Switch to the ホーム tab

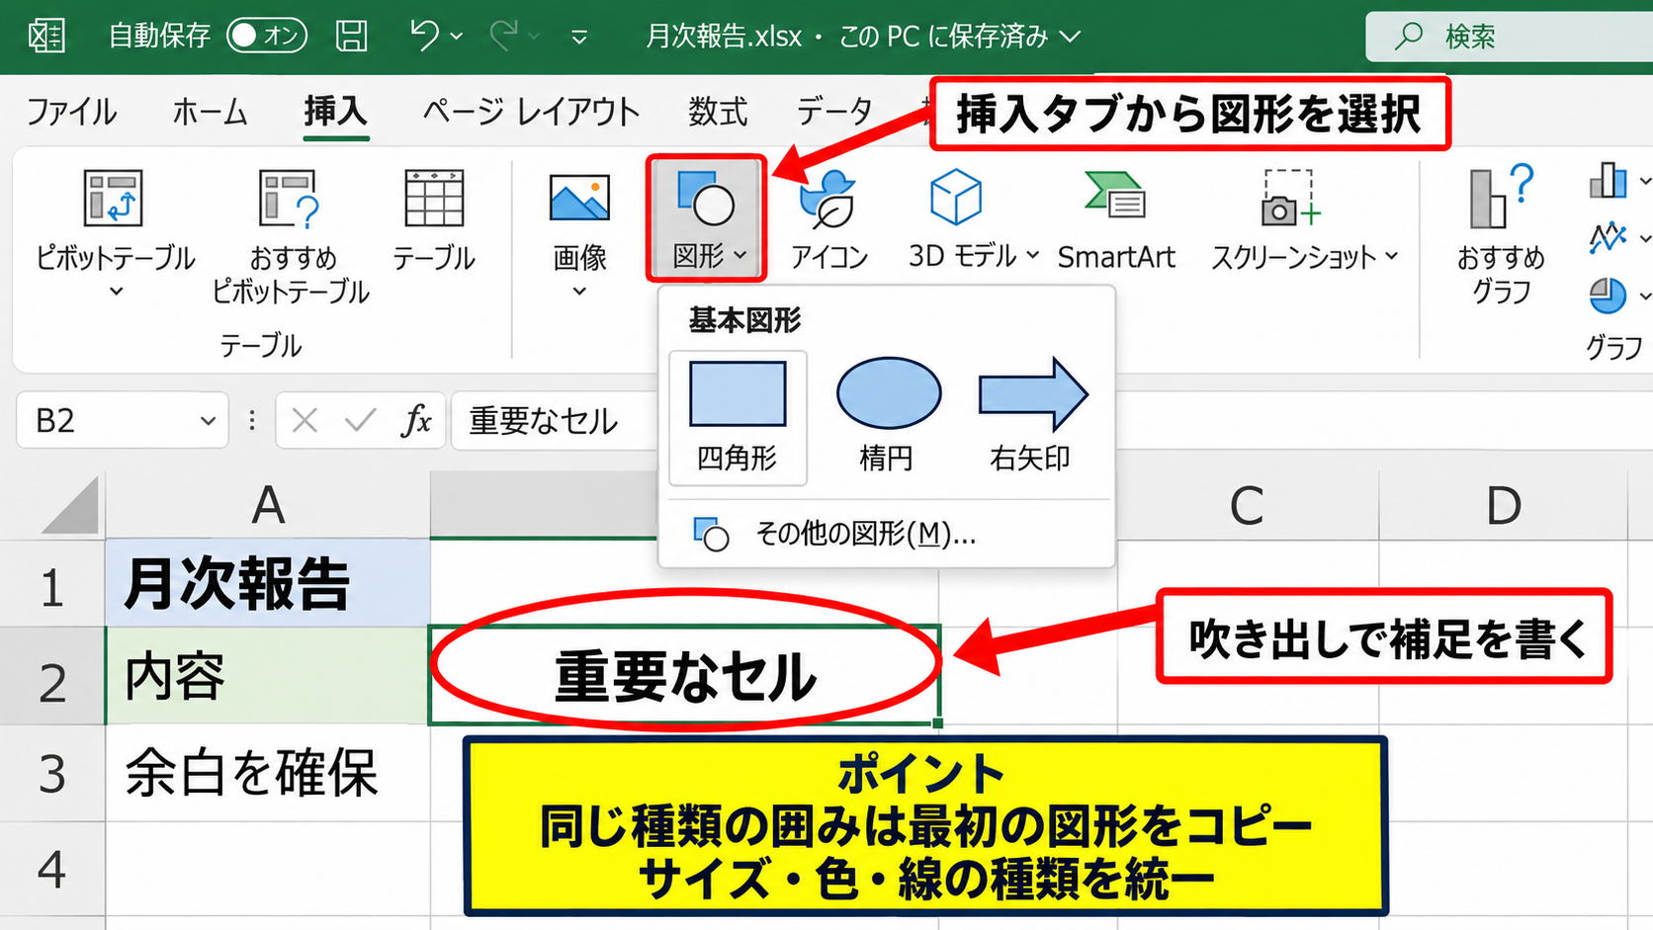(210, 112)
